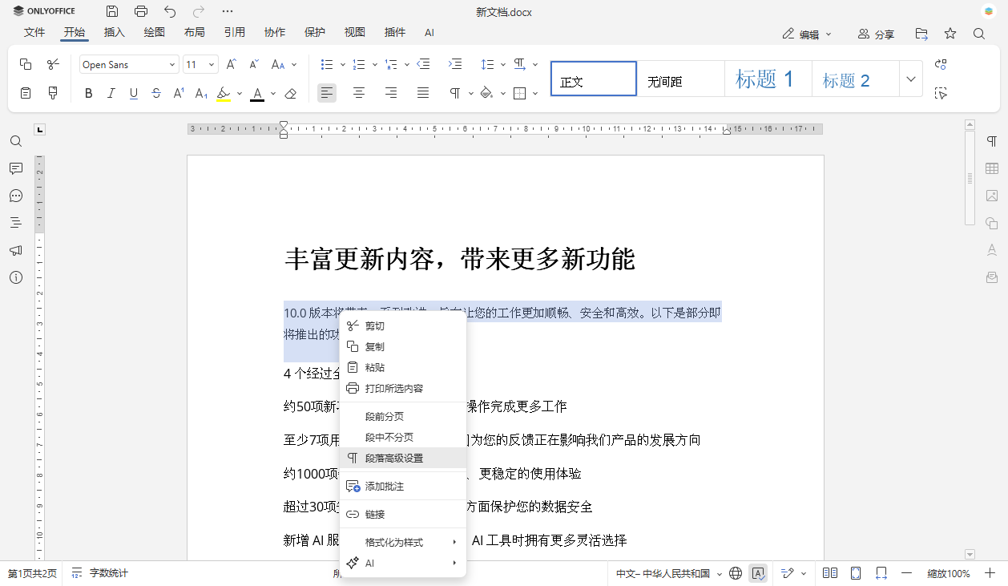
Task: Choose 添加批注 from context menu
Action: coord(403,487)
